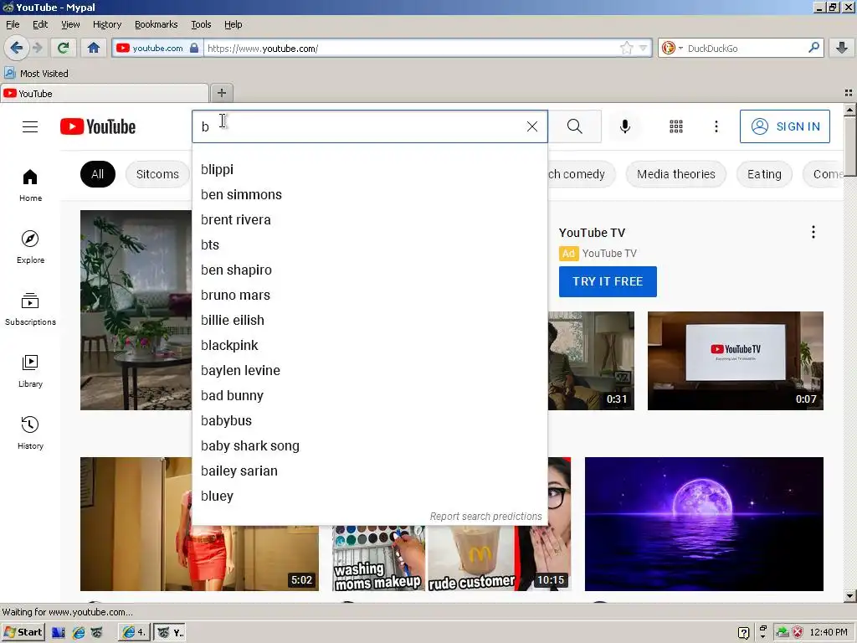This screenshot has height=643, width=857.
Task: Open the Tools menu
Action: coord(201,24)
